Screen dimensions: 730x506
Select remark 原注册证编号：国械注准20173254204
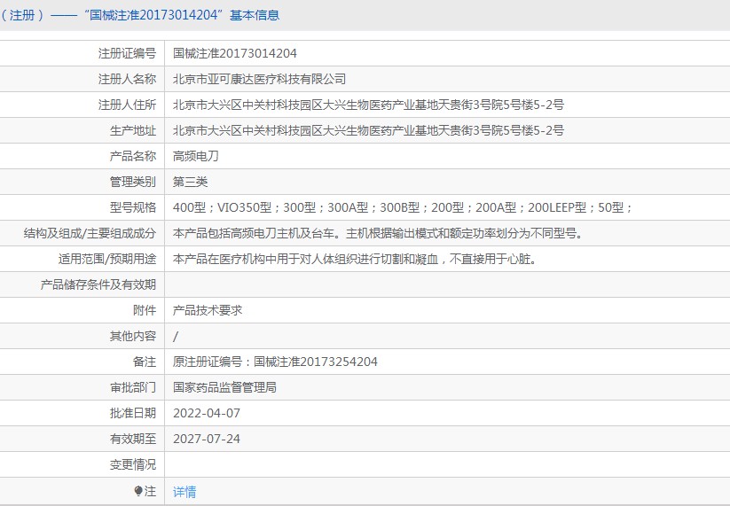point(275,362)
